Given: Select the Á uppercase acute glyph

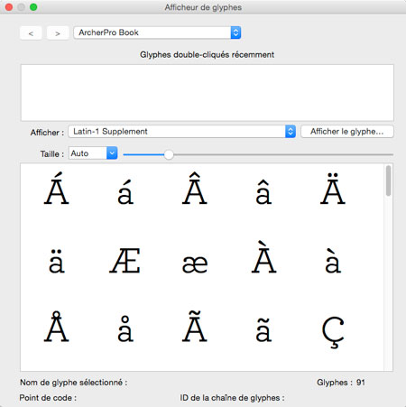Looking at the screenshot, I should click(x=57, y=189).
